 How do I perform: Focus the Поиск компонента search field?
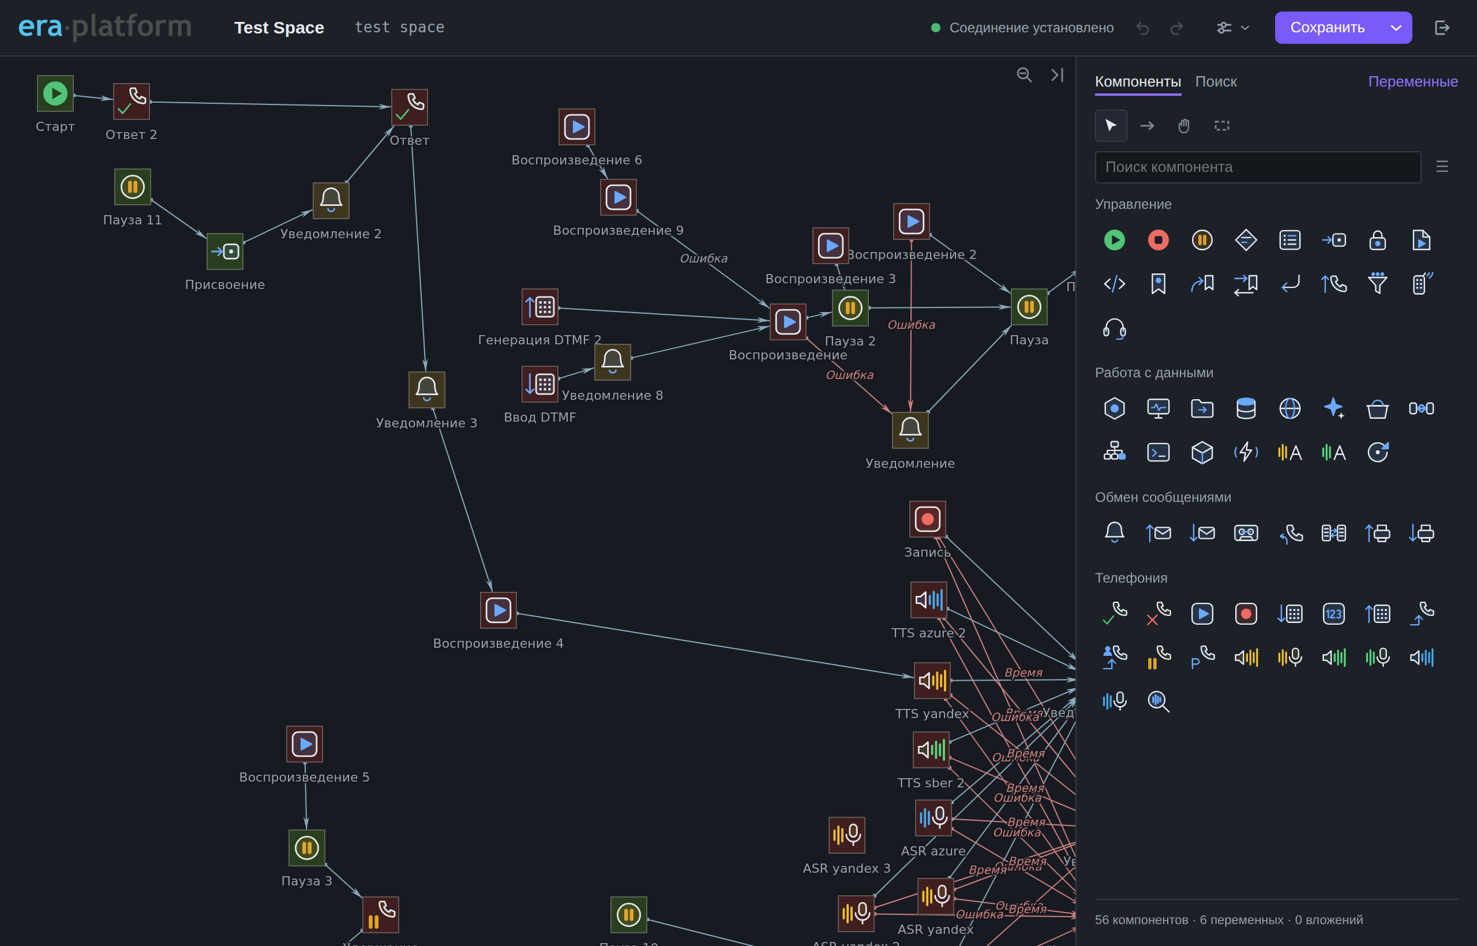[1258, 167]
